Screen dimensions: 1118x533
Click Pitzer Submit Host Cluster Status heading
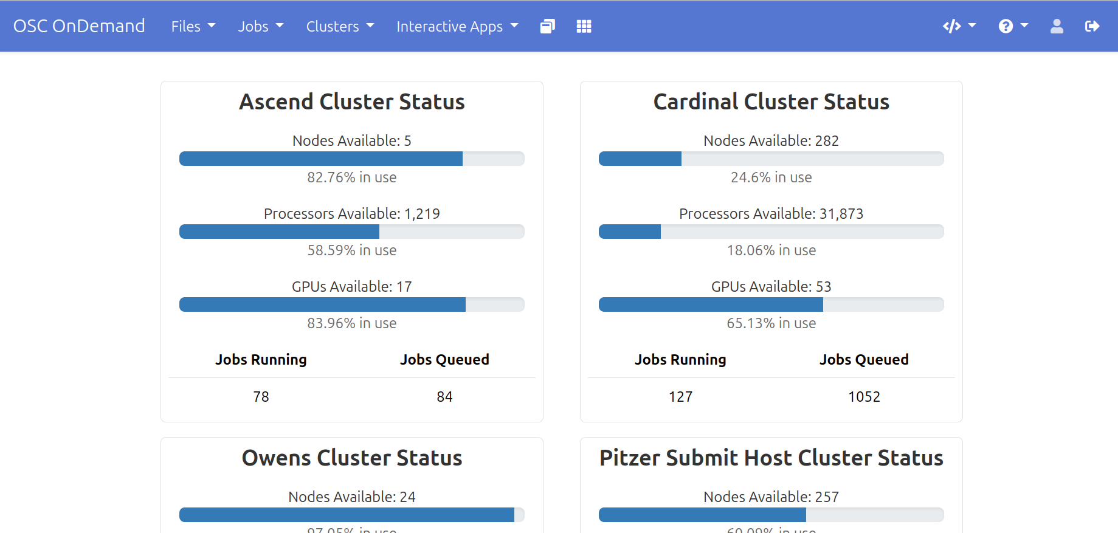click(x=771, y=458)
